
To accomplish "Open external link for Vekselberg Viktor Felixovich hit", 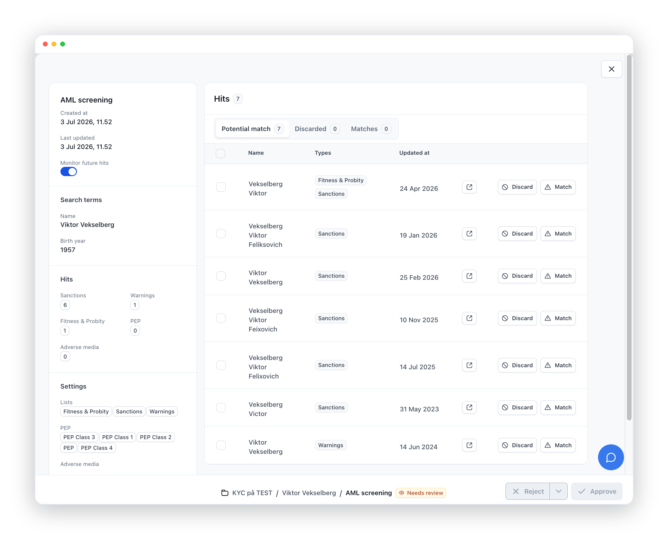I will 469,365.
